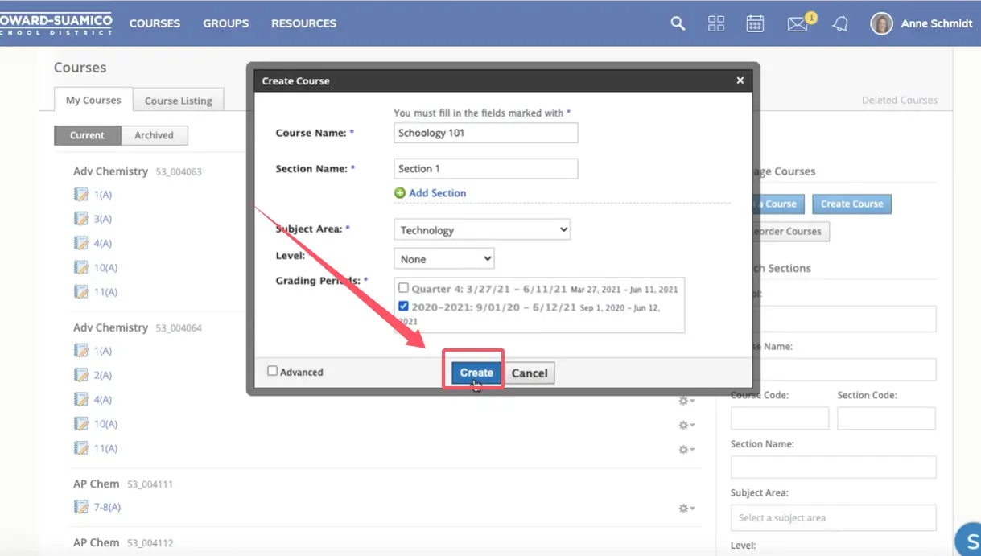This screenshot has height=556, width=981.
Task: Click the Cancel button in dialog
Action: point(530,373)
